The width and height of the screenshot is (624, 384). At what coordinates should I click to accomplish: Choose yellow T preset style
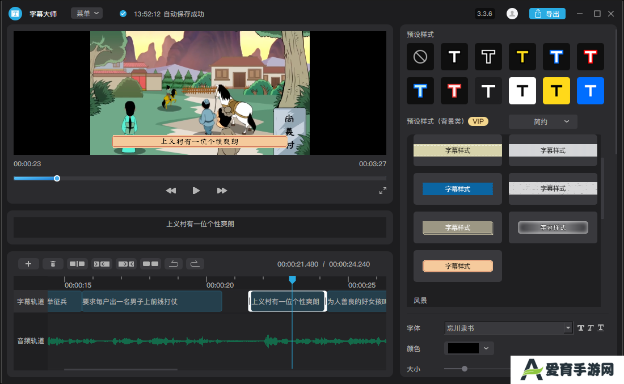[x=522, y=57]
